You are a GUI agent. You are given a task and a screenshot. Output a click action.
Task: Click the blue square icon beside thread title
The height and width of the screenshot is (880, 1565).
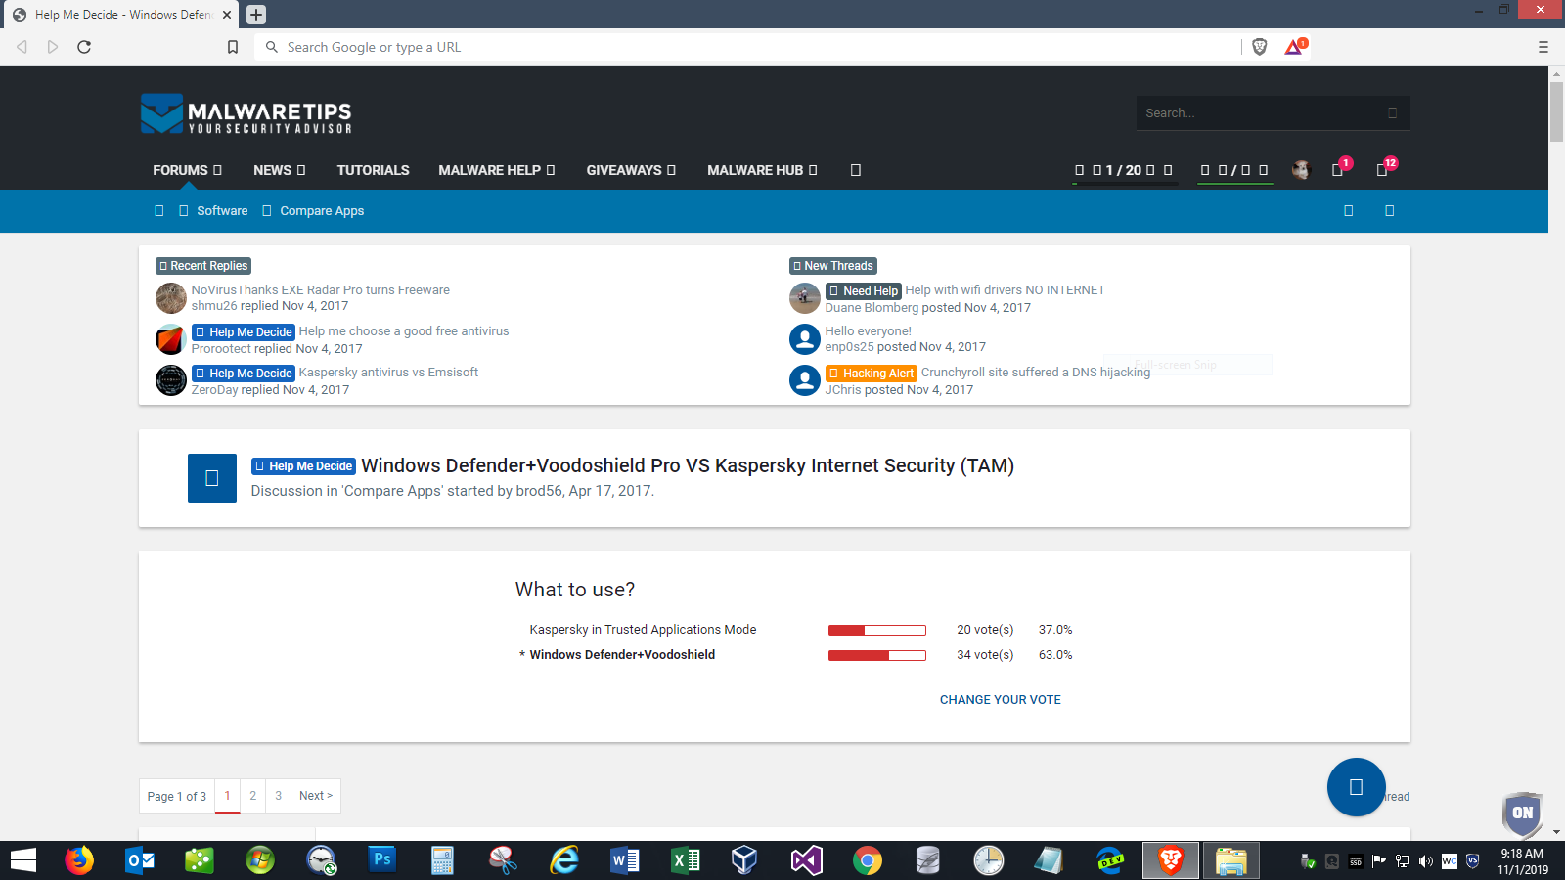212,478
